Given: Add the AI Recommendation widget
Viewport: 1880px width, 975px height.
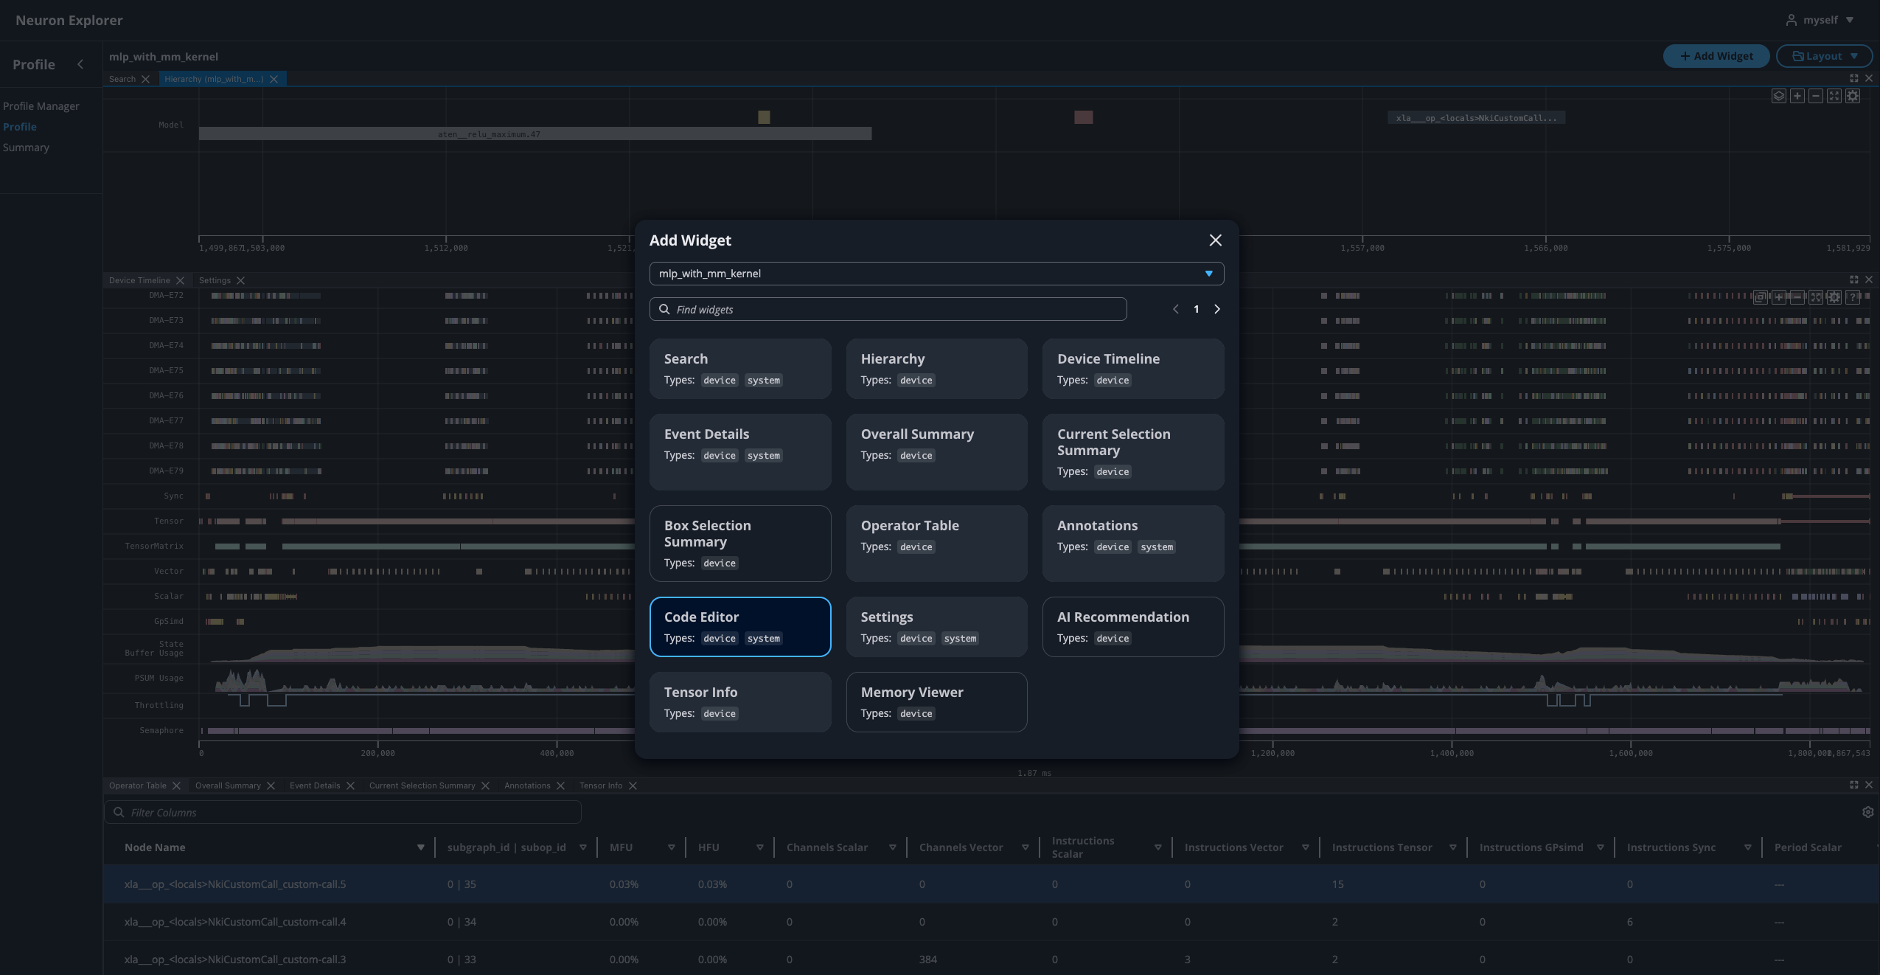Looking at the screenshot, I should tap(1133, 627).
